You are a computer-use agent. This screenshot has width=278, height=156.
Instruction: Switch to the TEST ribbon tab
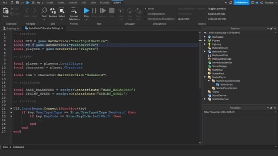click(x=84, y=3)
